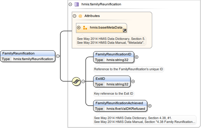Collapse the FamilyReunification root element children
Image resolution: width=201 pixels, height=128 pixels.
tap(58, 56)
